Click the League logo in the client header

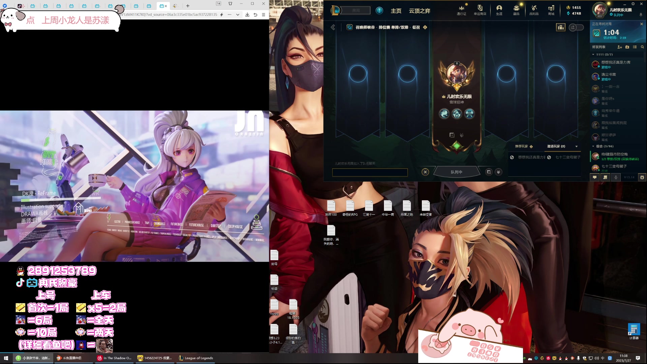[x=335, y=10]
